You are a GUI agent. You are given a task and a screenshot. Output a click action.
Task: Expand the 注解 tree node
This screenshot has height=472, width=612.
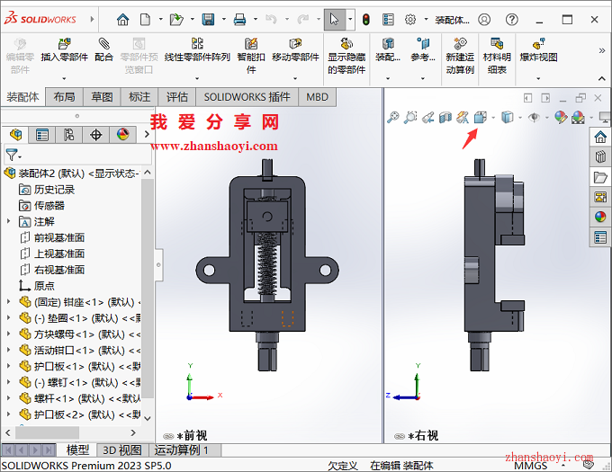[x=9, y=221]
